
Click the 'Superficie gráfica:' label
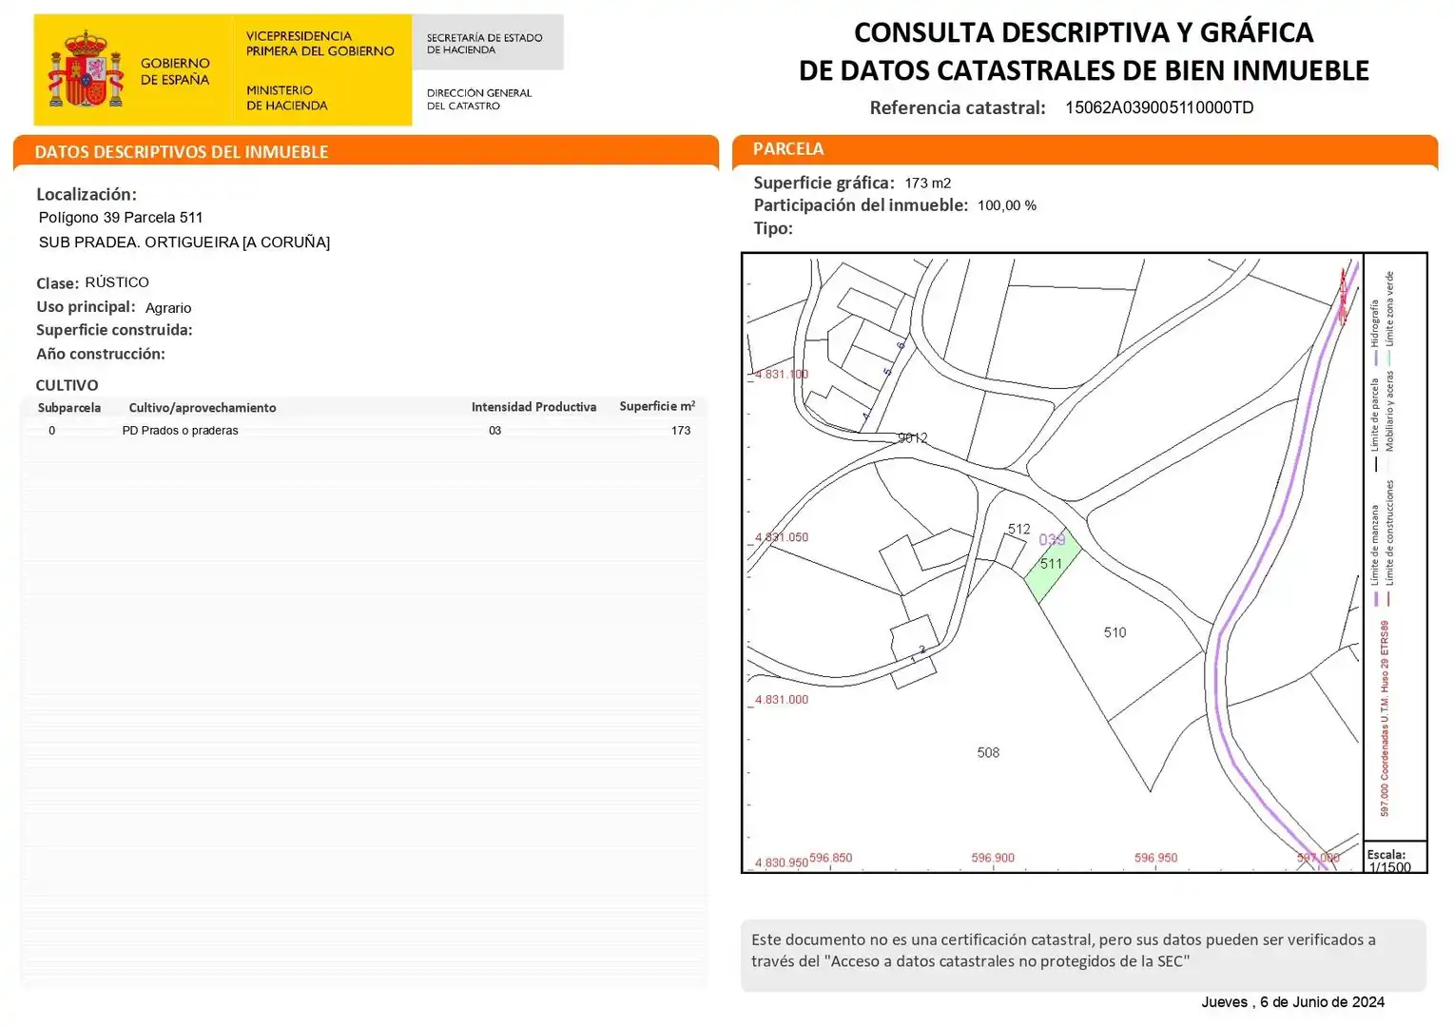824,183
